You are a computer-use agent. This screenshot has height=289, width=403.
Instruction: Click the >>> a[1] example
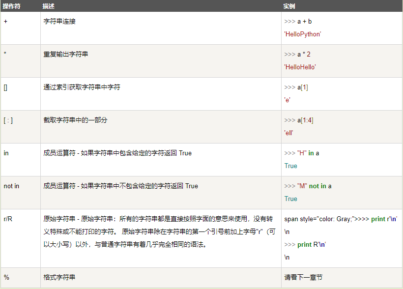296,87
